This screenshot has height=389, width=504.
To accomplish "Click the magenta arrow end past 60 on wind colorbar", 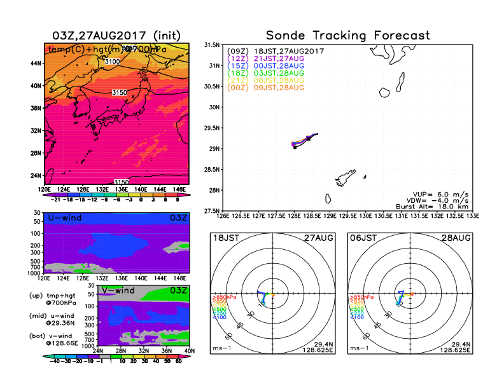I will pyautogui.click(x=185, y=357).
